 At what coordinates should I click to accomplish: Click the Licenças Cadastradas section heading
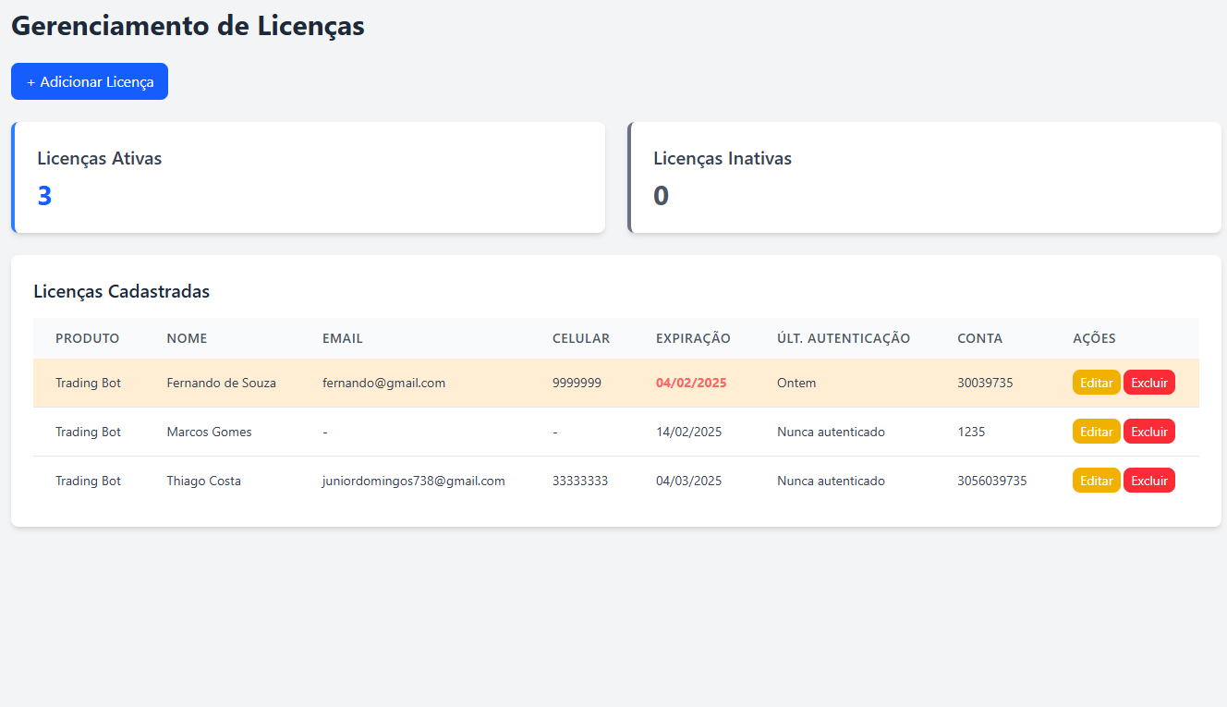(120, 291)
